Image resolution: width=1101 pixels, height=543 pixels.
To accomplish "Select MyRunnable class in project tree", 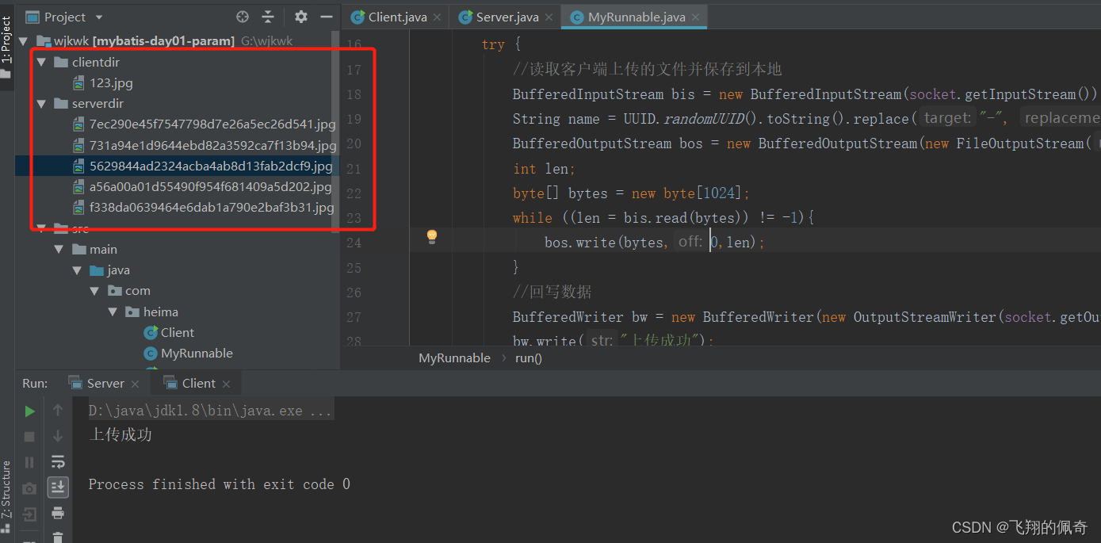I will tap(189, 354).
